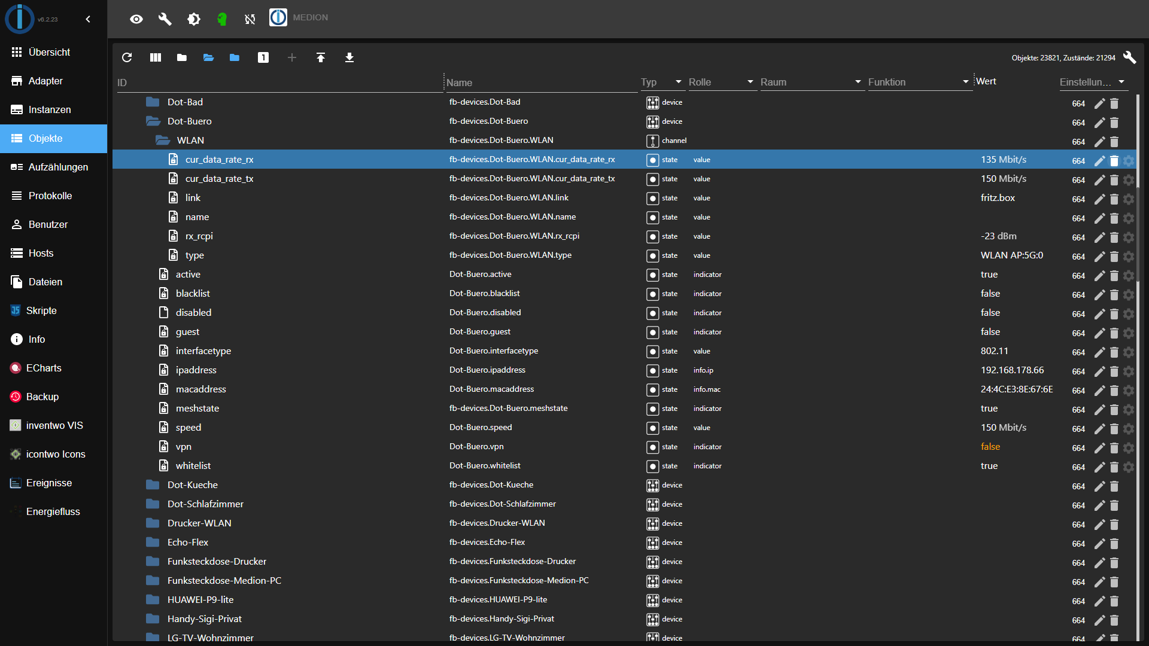Toggle expert mode green head icon
The image size is (1149, 646).
222,19
